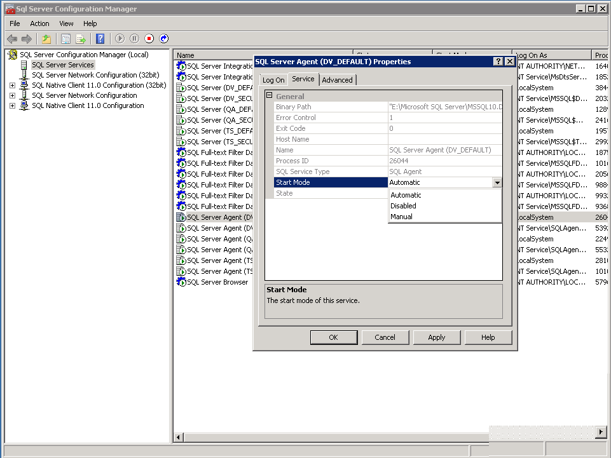Open the File menu

click(15, 24)
